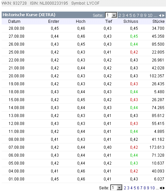The width and height of the screenshot is (166, 192).
Task: Open page 9 from footer pagination
Action: pyautogui.click(x=148, y=188)
